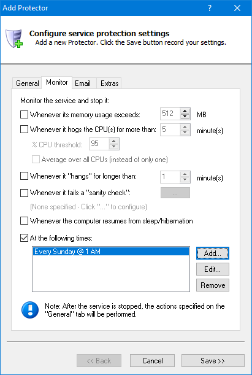
Task: Switch to the General tab
Action: point(27,83)
